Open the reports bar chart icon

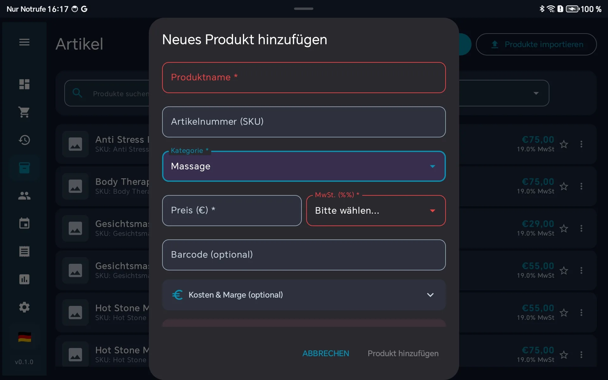pos(24,279)
